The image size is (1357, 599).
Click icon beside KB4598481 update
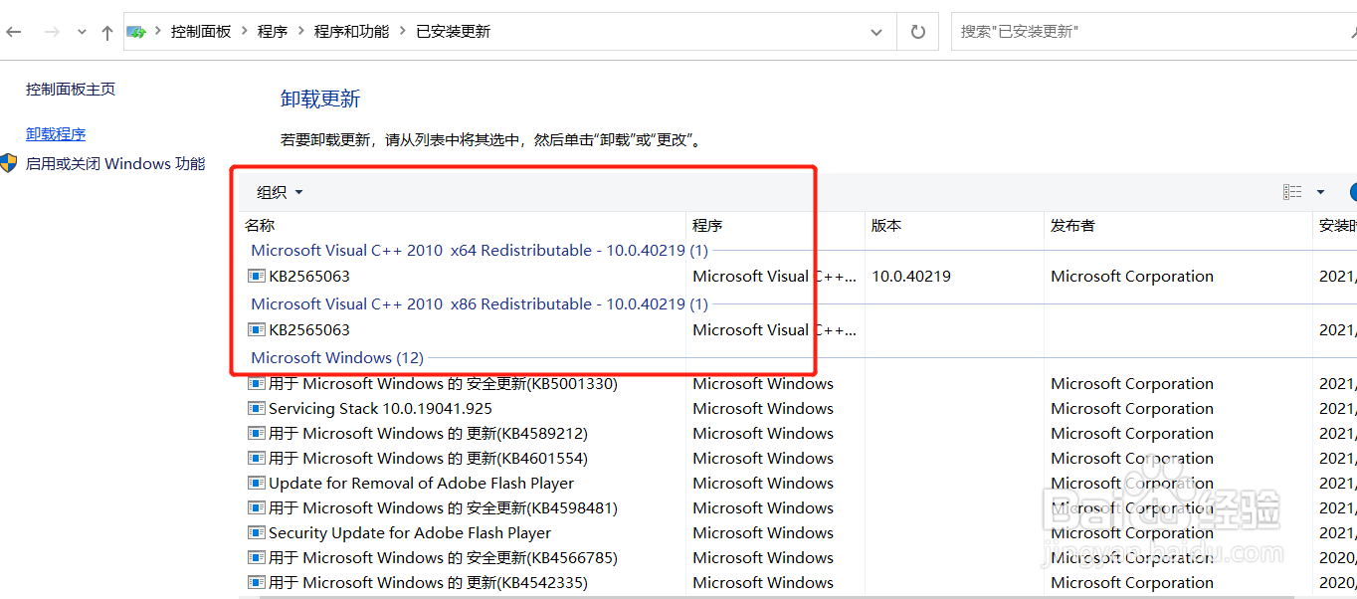tap(257, 507)
